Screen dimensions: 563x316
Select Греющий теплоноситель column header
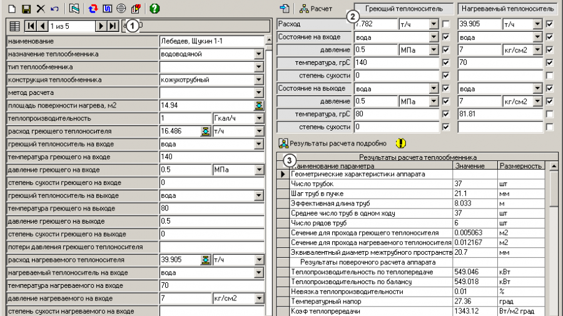[x=404, y=9]
